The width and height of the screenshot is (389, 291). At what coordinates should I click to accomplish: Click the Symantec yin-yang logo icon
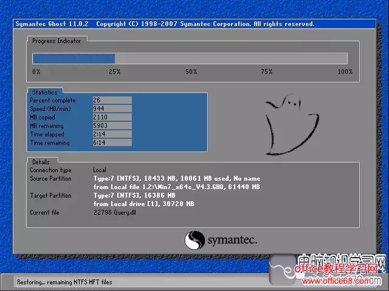tap(194, 240)
